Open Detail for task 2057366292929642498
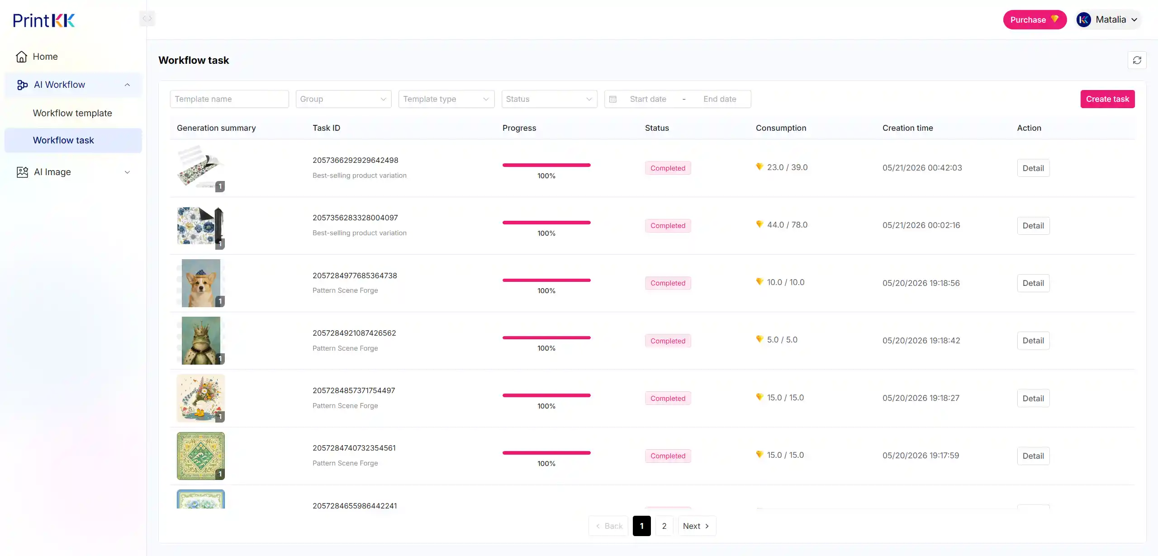Image resolution: width=1158 pixels, height=556 pixels. tap(1033, 168)
